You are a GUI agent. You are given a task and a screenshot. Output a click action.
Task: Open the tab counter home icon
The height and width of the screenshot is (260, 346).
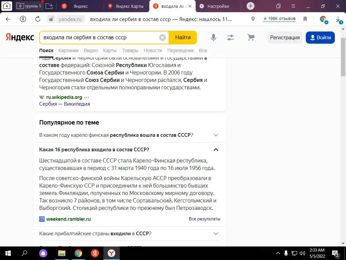click(7, 6)
